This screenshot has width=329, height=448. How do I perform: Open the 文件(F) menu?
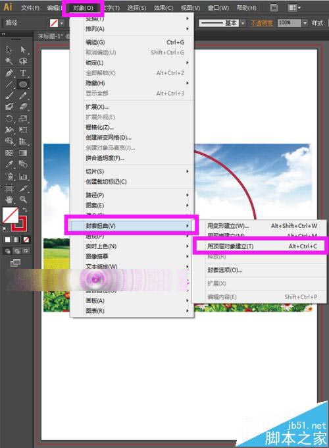tap(30, 8)
